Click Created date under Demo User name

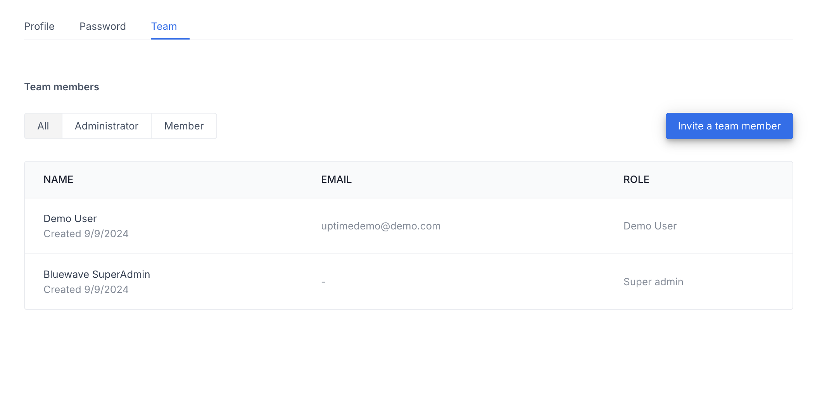[x=86, y=234]
